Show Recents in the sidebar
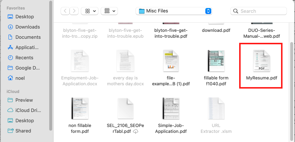 pos(21,58)
